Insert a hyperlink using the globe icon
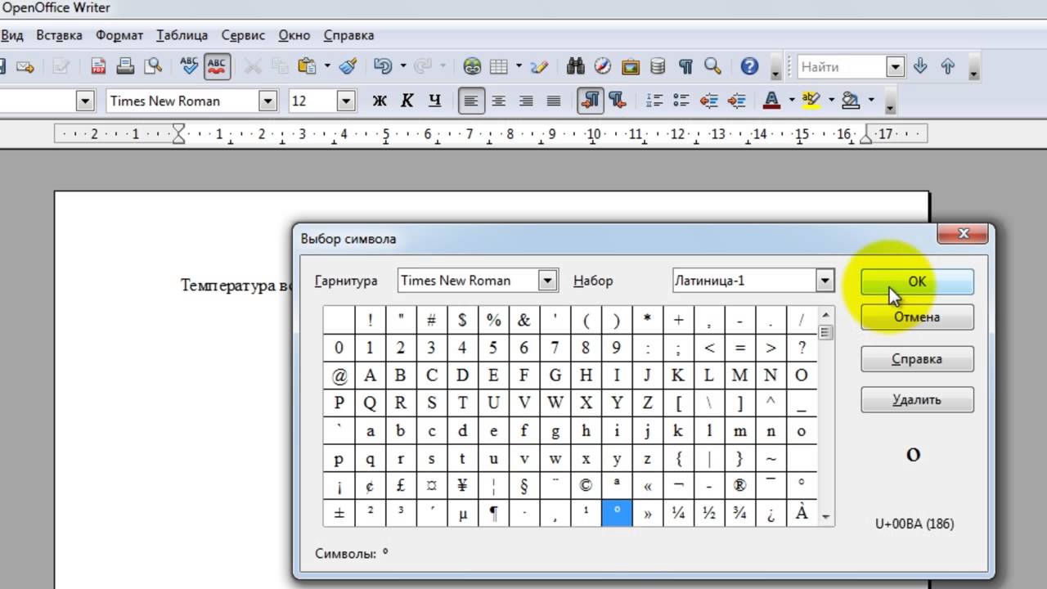 tap(472, 66)
